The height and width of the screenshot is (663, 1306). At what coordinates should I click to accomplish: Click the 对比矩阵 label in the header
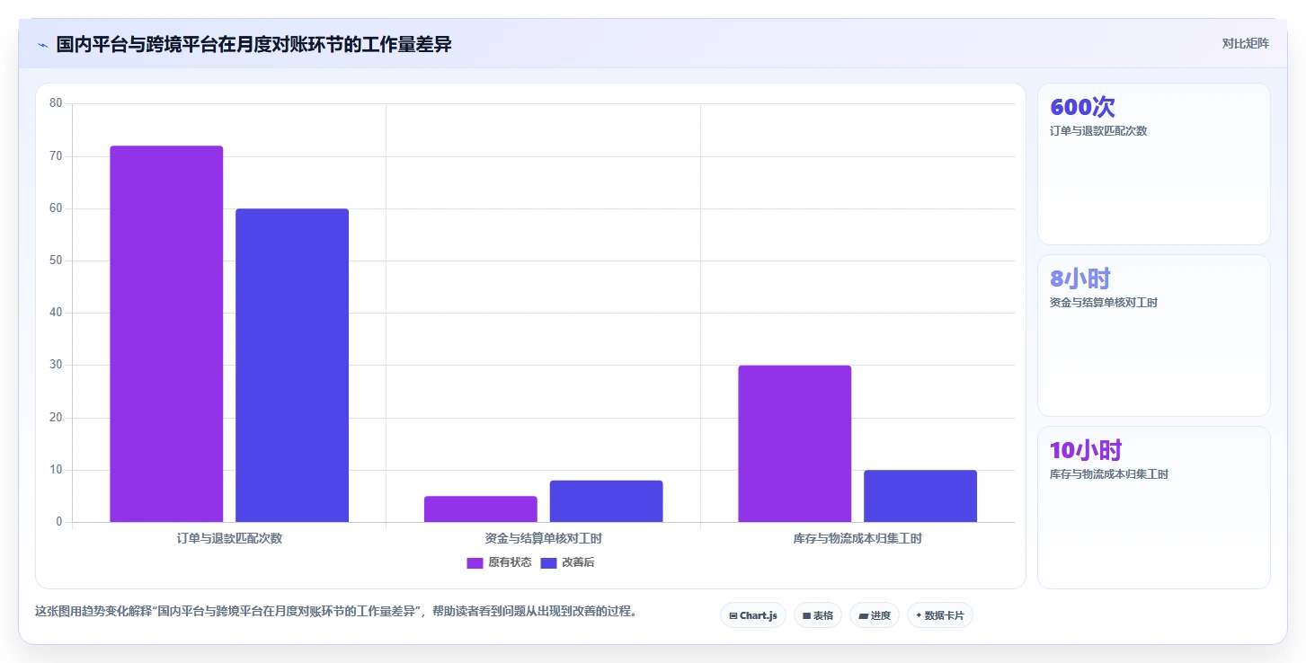pos(1245,44)
